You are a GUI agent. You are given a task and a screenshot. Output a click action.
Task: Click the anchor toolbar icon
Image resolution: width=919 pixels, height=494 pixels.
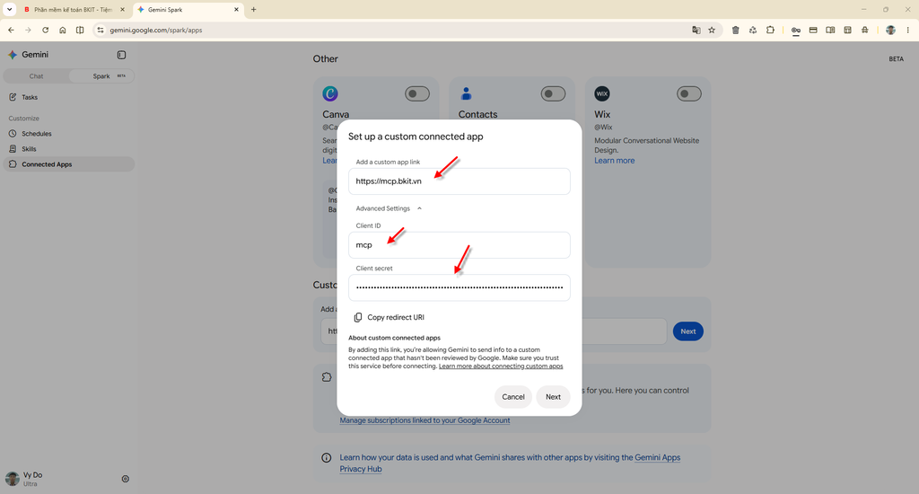click(x=865, y=30)
